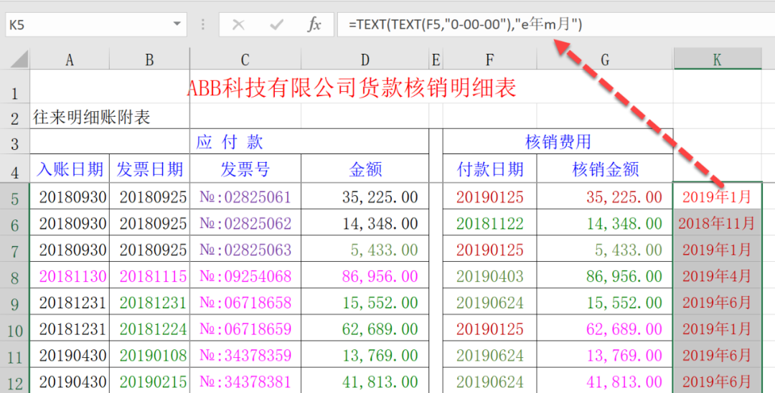This screenshot has width=775, height=393.
Task: Select column K header
Action: (x=717, y=60)
